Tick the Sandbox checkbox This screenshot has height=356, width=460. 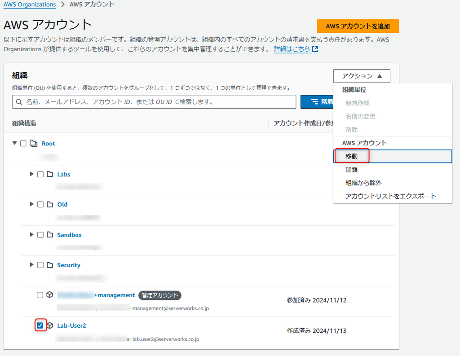point(40,235)
